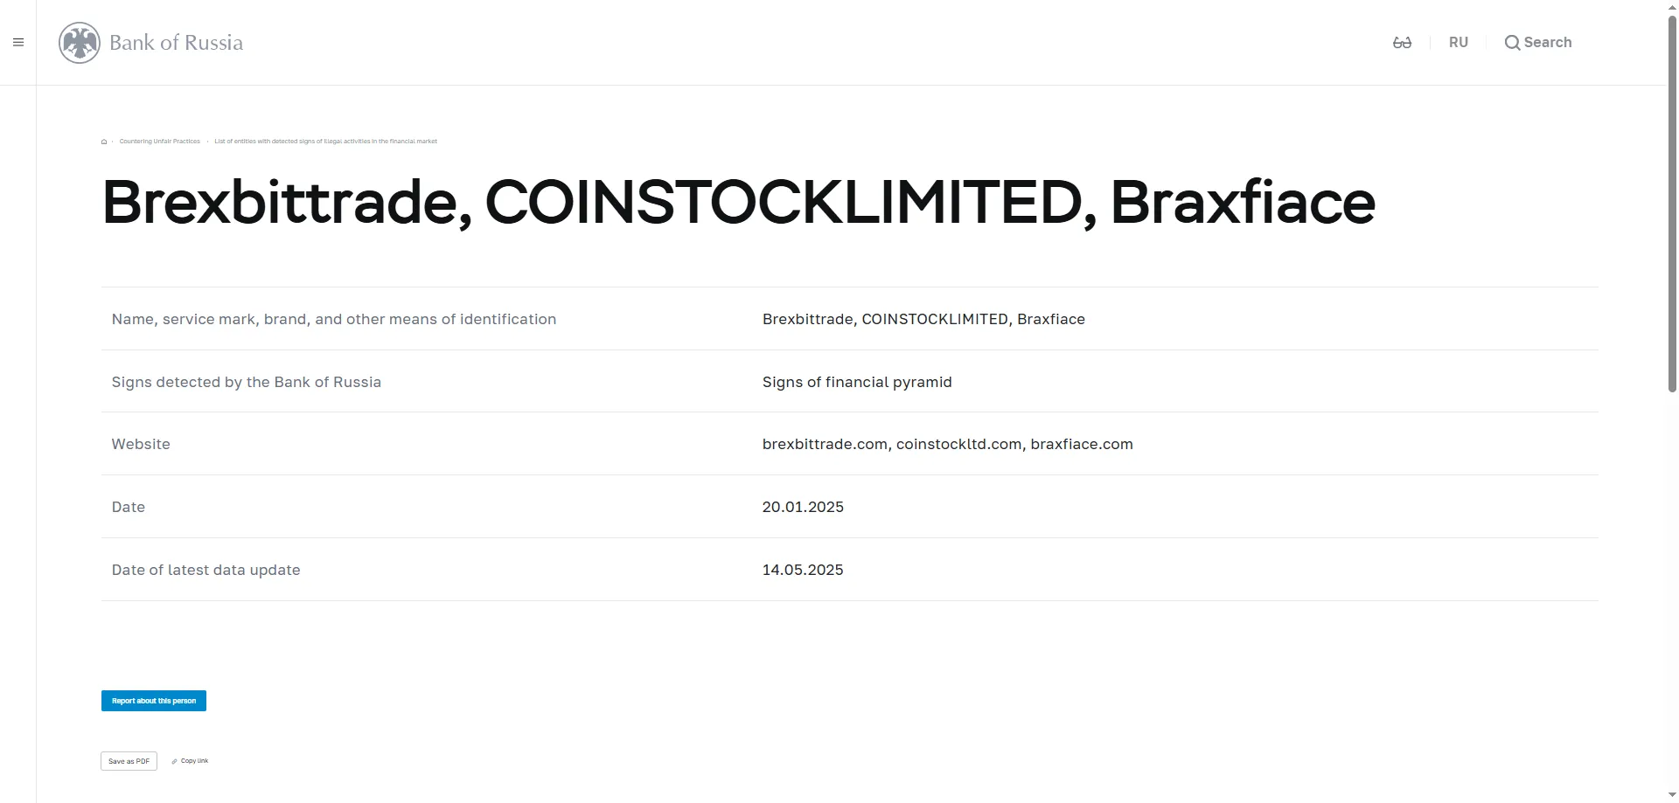Click the Bank of Russia wordmark text
The height and width of the screenshot is (803, 1679).
click(176, 43)
